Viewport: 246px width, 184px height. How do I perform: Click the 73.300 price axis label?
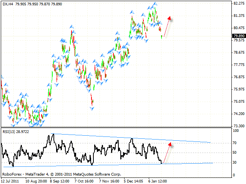239,126
